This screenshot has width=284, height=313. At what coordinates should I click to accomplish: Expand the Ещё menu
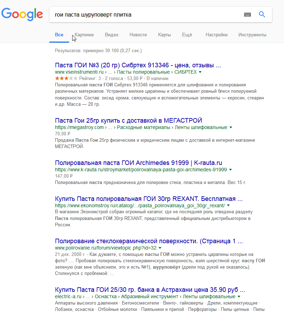click(187, 35)
